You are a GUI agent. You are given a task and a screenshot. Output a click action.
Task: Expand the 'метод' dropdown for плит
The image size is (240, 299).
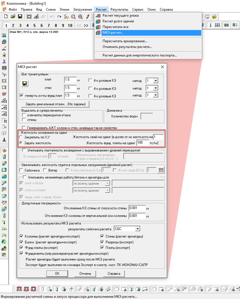[155, 81]
